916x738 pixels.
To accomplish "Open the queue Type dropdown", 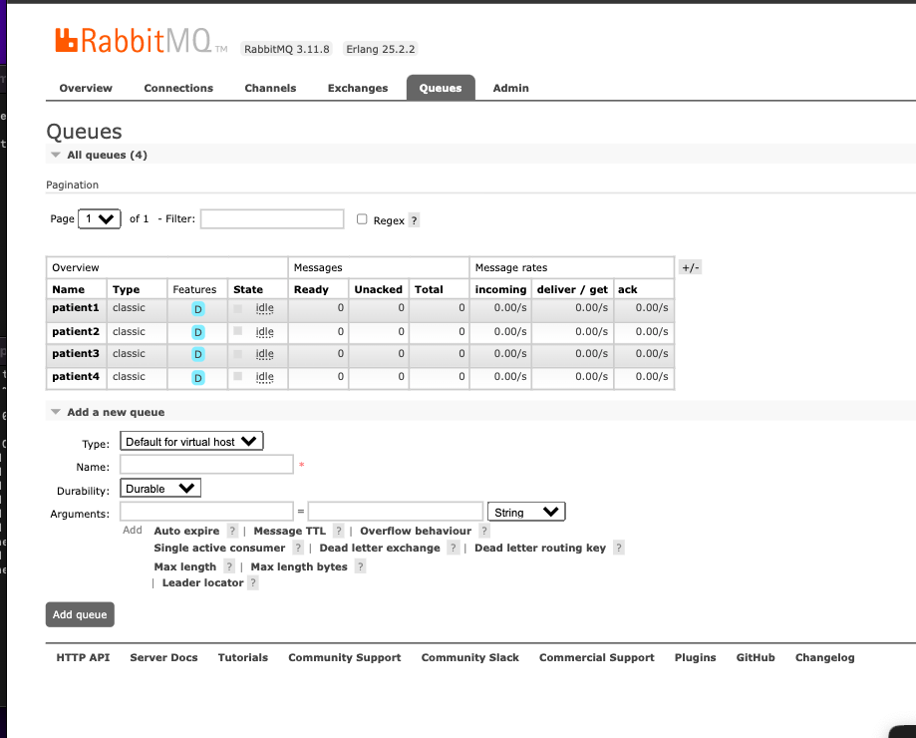I will (x=191, y=441).
